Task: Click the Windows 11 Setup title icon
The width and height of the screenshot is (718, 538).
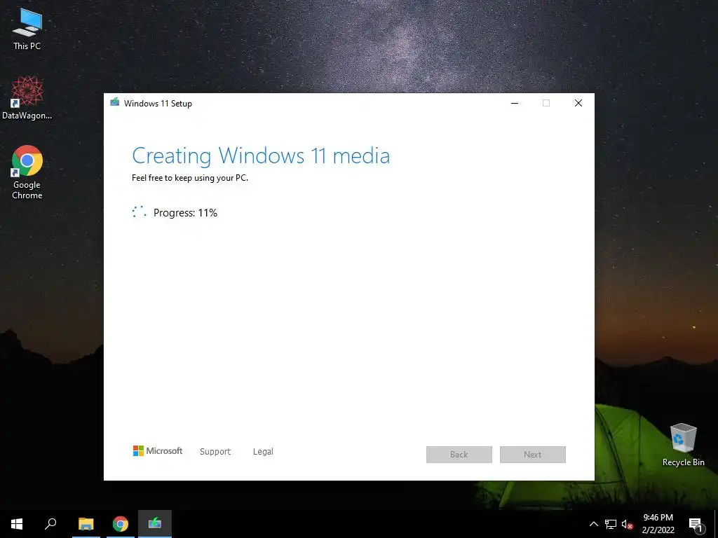Action: [114, 102]
